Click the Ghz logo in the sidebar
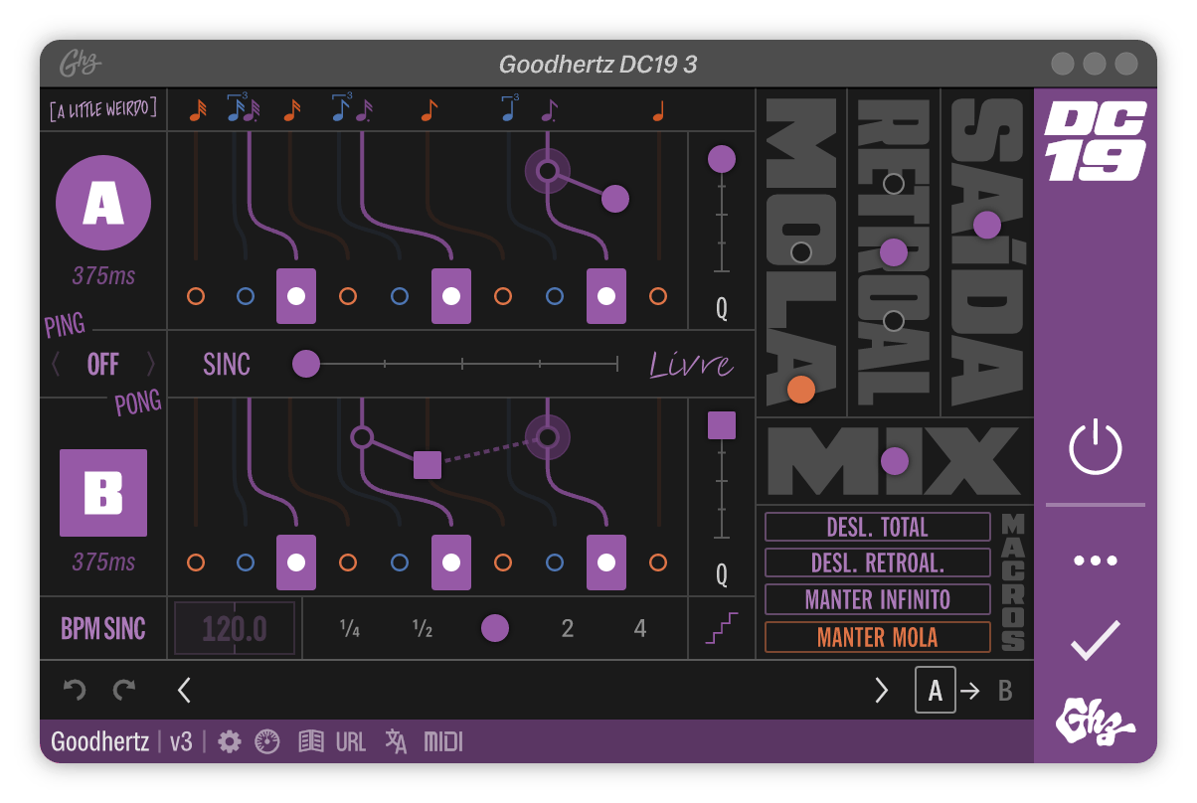 point(1095,722)
